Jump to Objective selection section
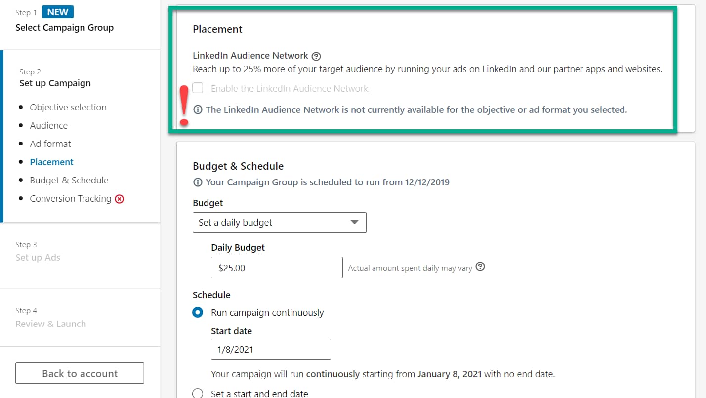This screenshot has height=398, width=706. pyautogui.click(x=68, y=107)
